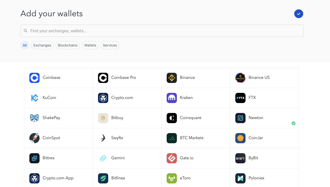
Task: Open the Gate.io red logo
Action: [x=172, y=158]
